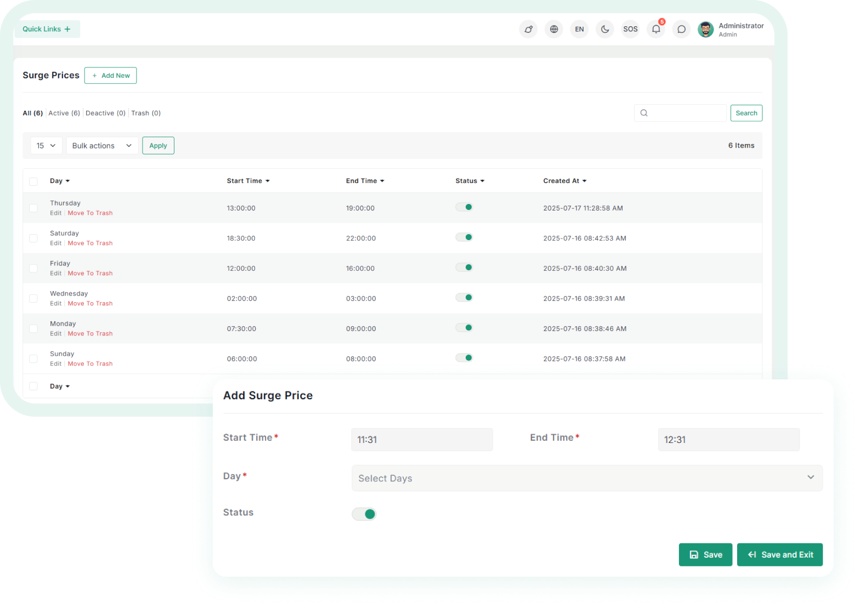Screen dimensions: 860x608
Task: Click the Administrator avatar picture
Action: point(705,30)
